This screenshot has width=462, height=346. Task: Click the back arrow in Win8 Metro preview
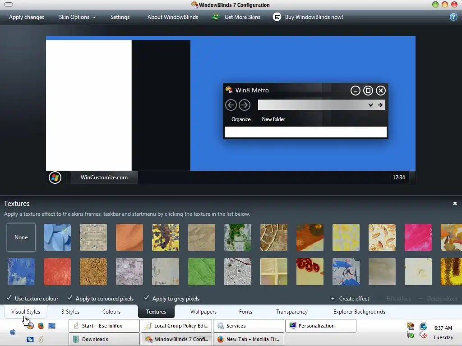(231, 105)
